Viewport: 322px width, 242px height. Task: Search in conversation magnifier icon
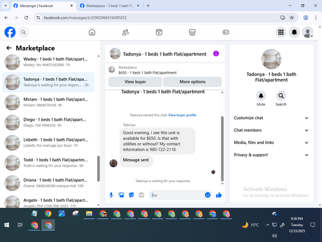tap(281, 96)
